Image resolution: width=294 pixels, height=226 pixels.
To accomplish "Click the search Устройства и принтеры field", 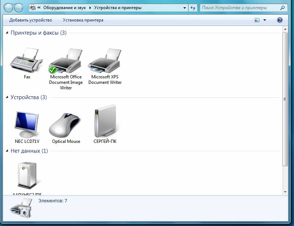I will point(238,7).
